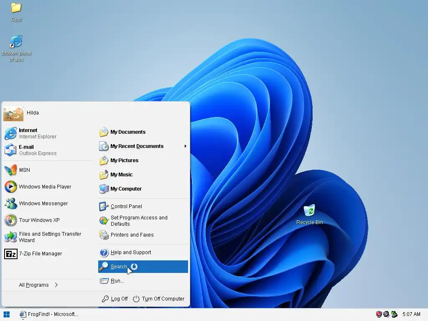Viewport: 428px width, 321px height.
Task: Switch to FrogFind! taskbar window
Action: tap(48, 314)
